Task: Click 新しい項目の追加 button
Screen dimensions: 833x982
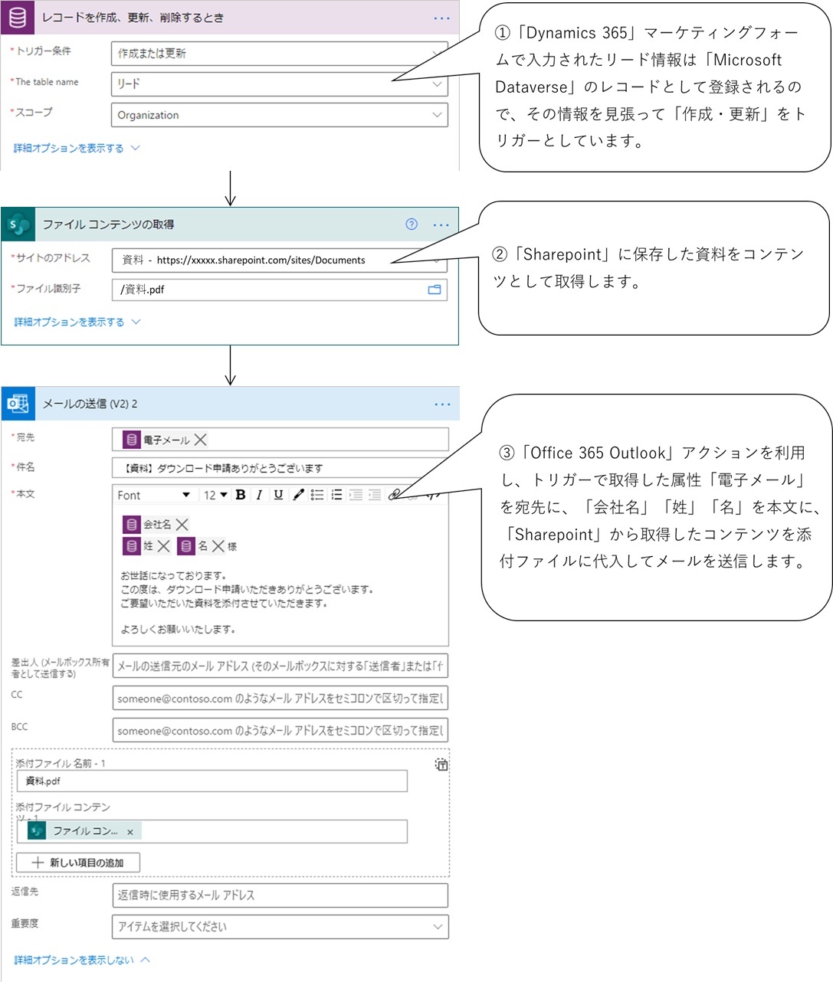Action: tap(78, 863)
